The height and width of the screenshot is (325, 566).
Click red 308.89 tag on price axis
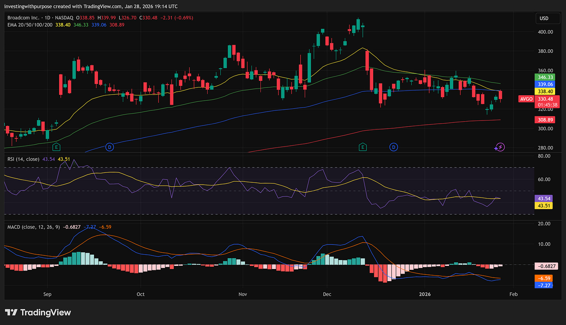(x=545, y=120)
